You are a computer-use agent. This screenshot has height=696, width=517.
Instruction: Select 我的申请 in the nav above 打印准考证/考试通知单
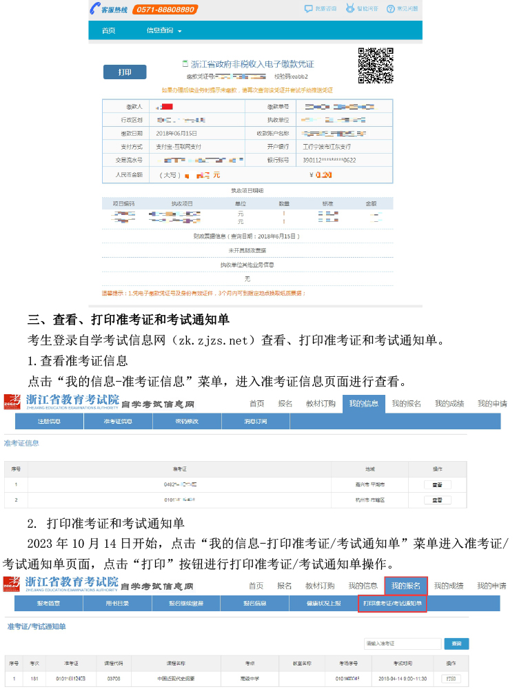click(x=491, y=586)
